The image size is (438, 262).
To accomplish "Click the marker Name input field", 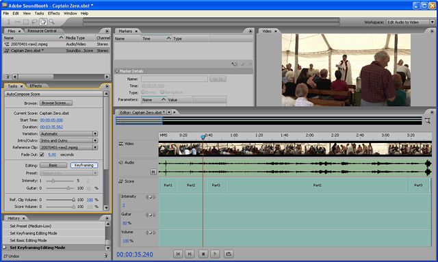I will click(175, 79).
